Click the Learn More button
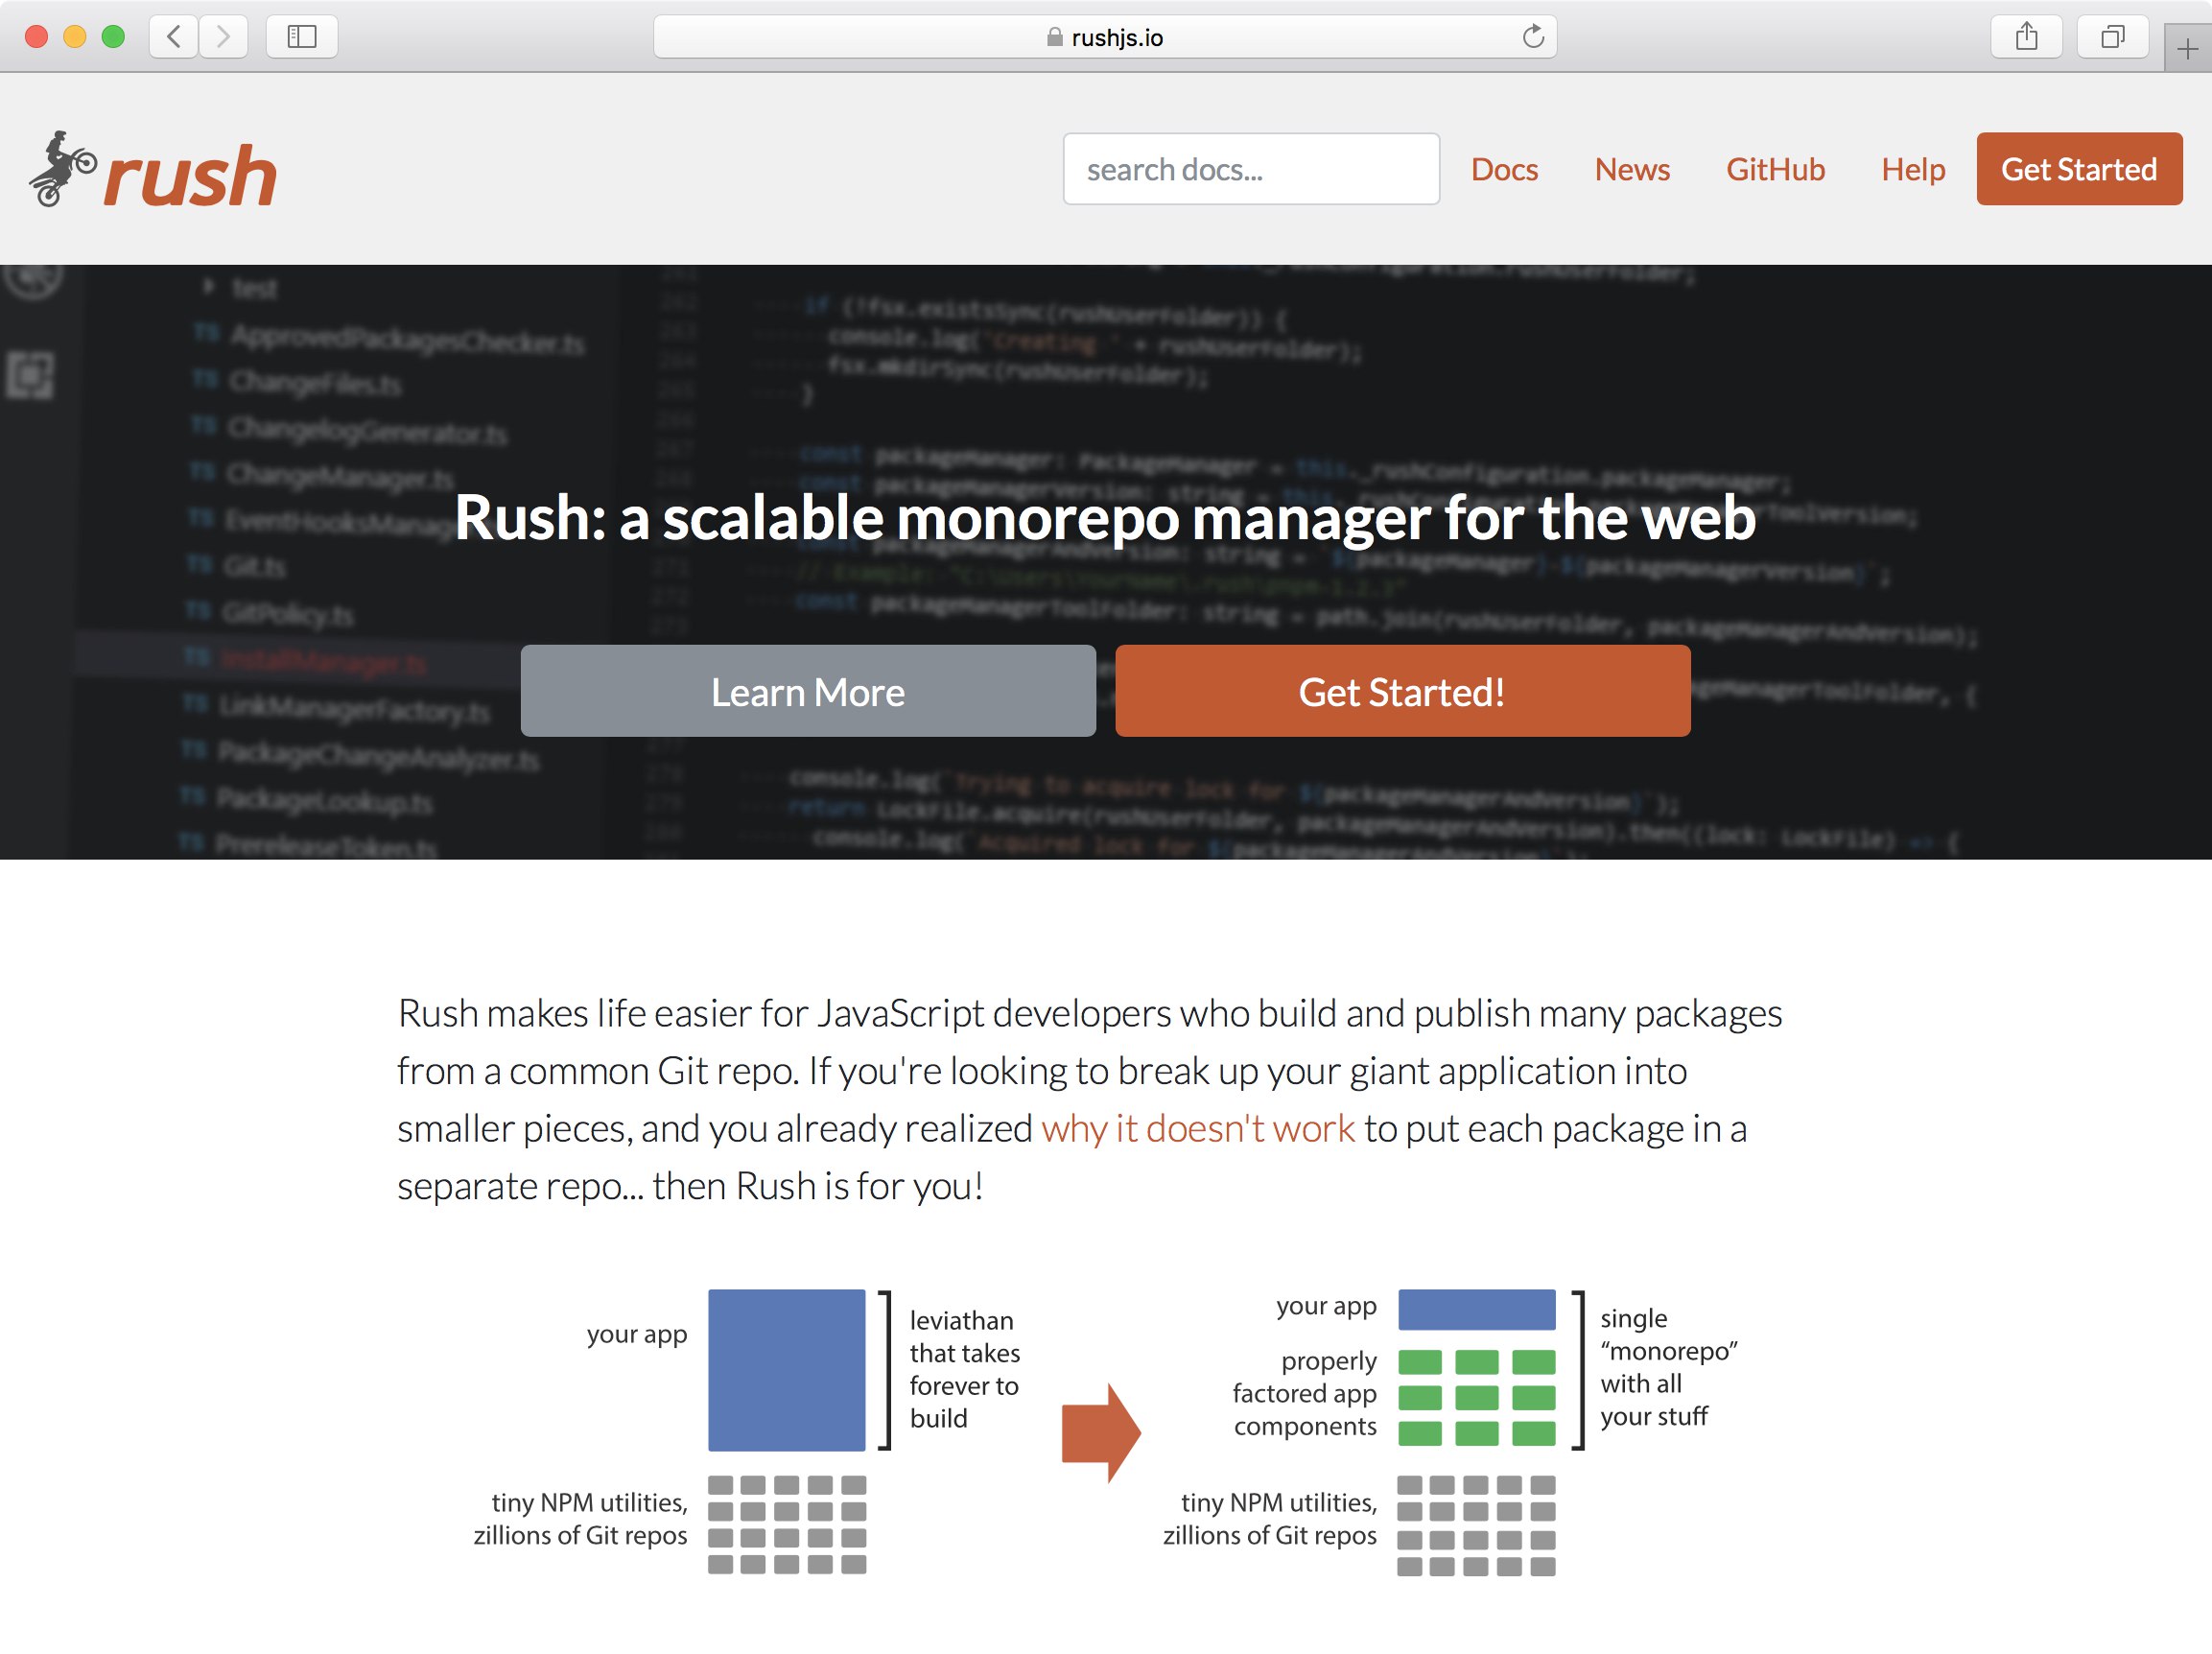 tap(808, 691)
